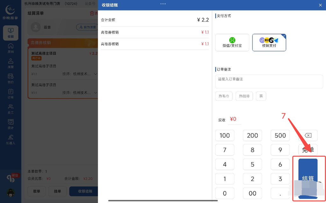Toggle the 热咖啡 order note tag
Viewport: 326px width, 203px height.
tap(244, 96)
